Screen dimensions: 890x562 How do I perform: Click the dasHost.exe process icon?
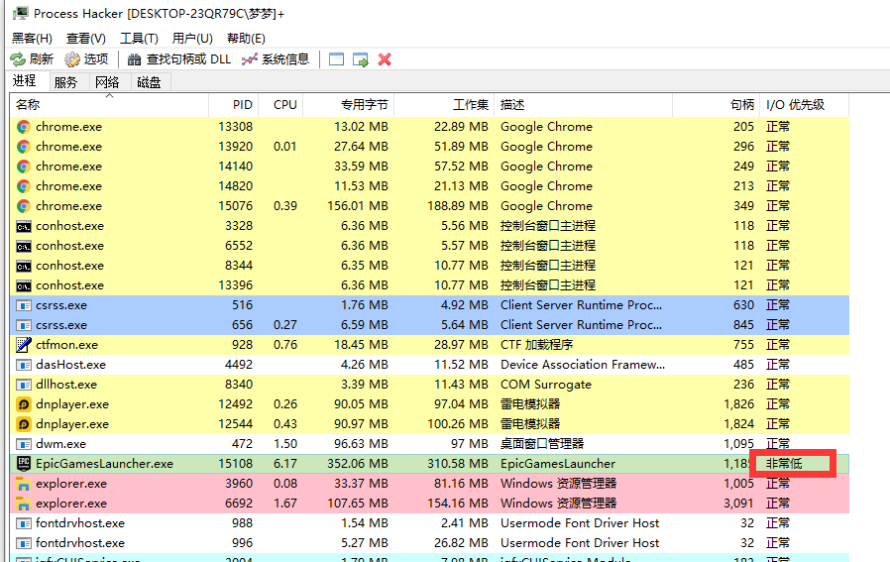(23, 365)
